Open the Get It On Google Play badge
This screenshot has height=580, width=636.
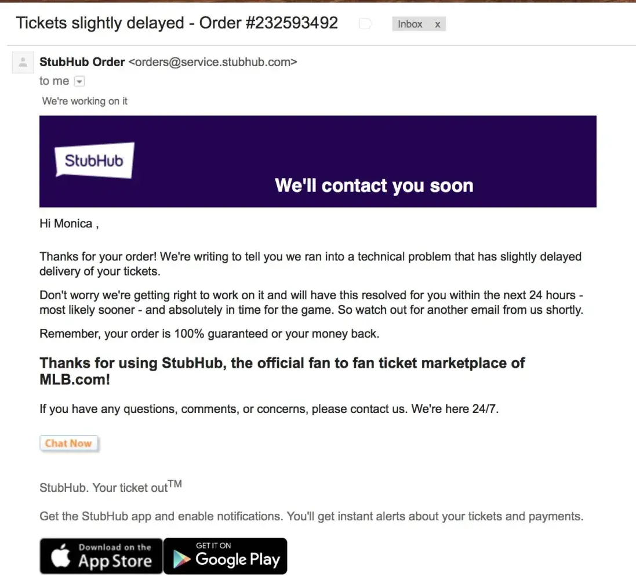226,556
